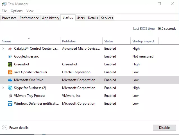Open the Options menu
Image resolution: width=179 pixels, height=135 pixels.
tap(17, 11)
